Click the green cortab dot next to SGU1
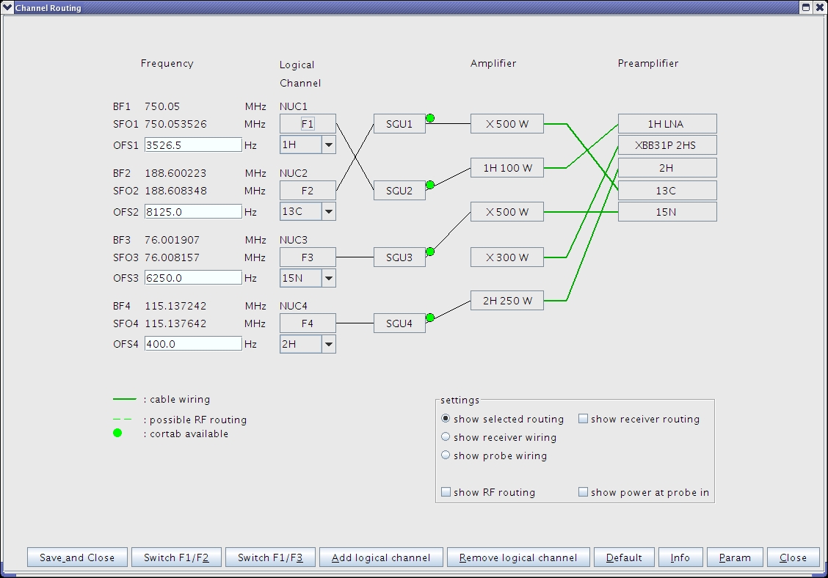 coord(430,118)
